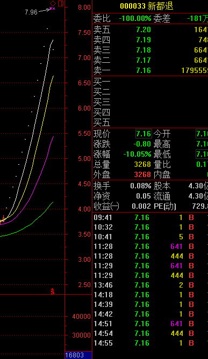This screenshot has height=359, width=208.
Task: Click the 8.00 price axis label
Action: pos(84,7)
